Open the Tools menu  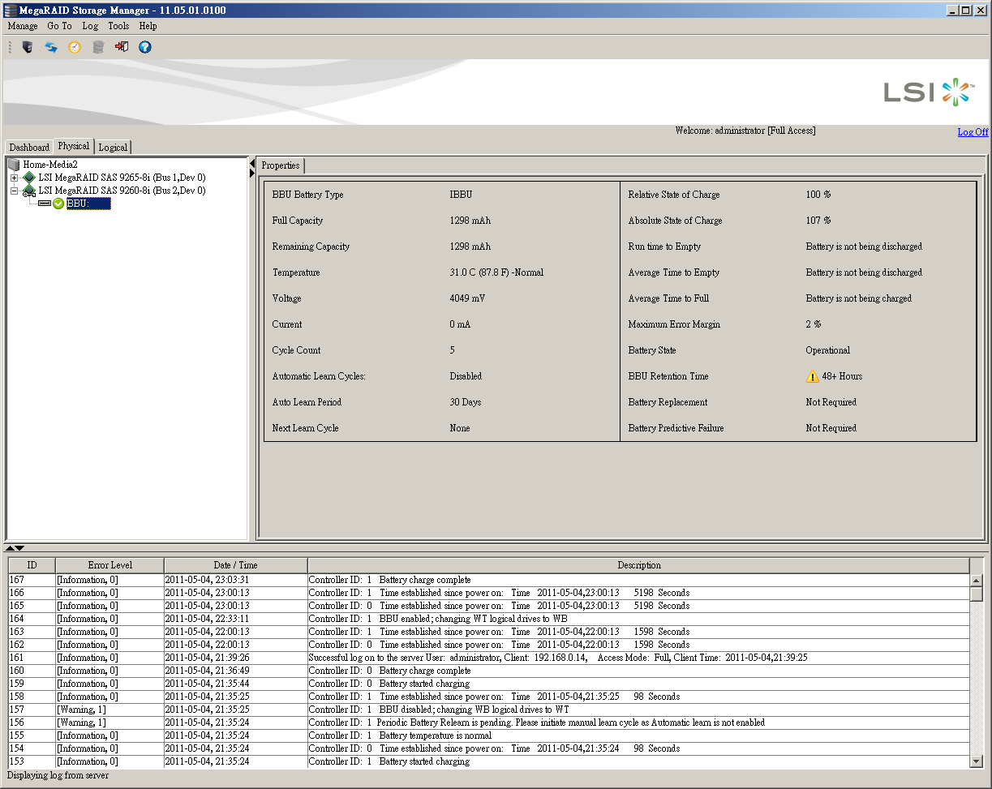[x=118, y=26]
